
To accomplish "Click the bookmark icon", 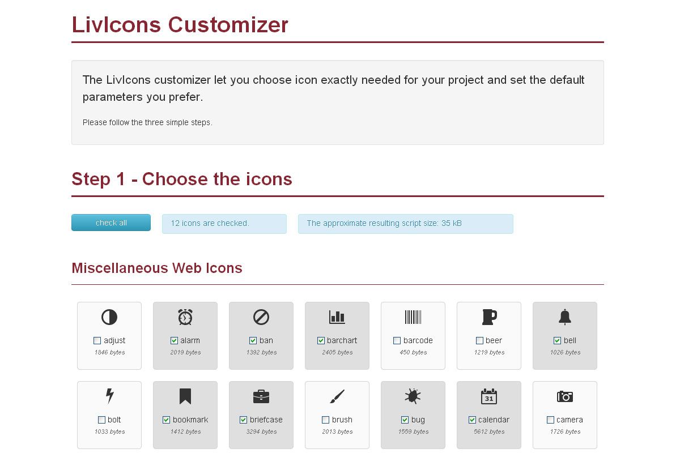I will [x=185, y=396].
